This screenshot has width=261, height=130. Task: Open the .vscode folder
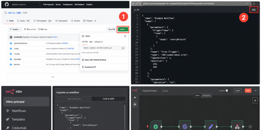17,54
